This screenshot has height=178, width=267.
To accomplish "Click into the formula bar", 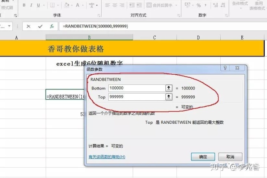I will [163, 26].
